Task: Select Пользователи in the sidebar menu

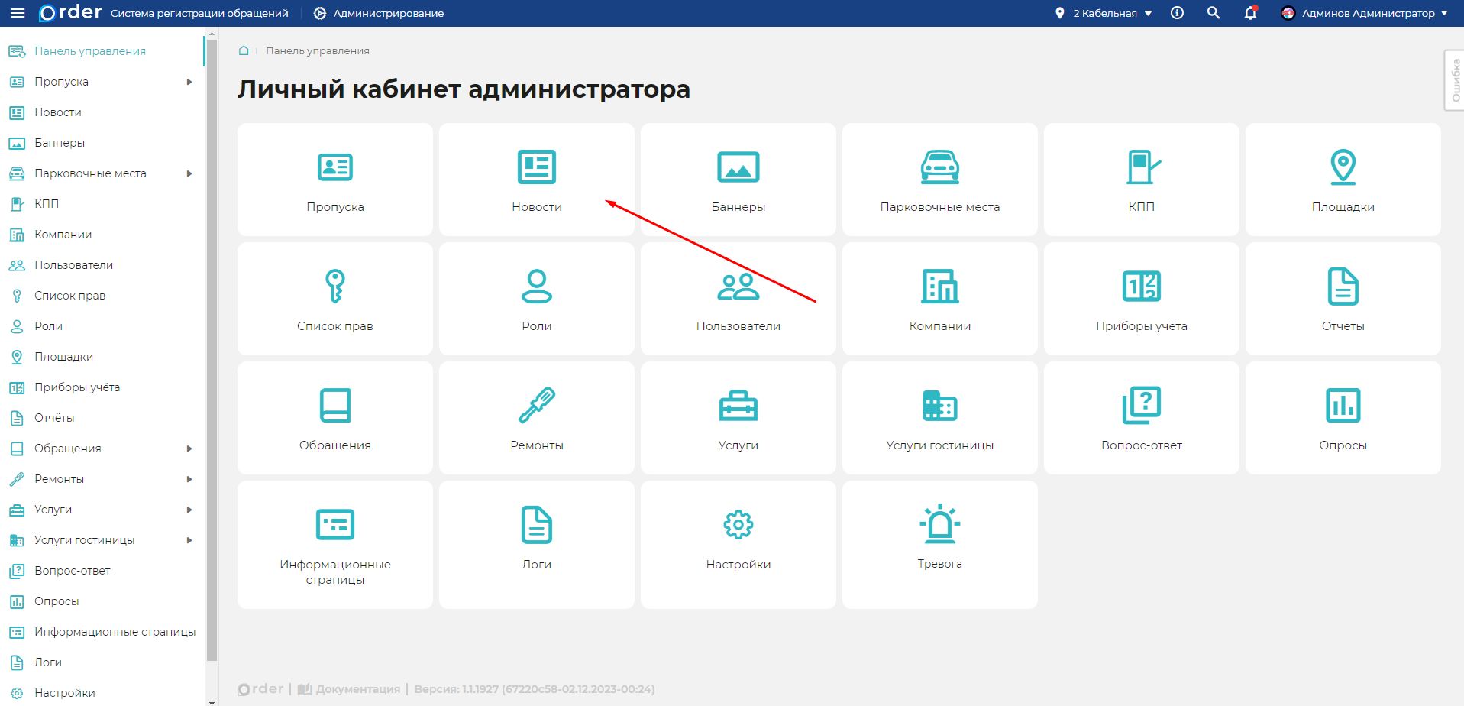Action: [x=73, y=265]
